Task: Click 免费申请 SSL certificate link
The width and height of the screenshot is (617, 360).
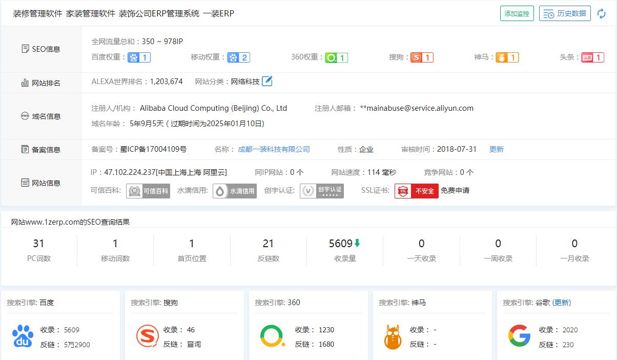Action: click(455, 191)
